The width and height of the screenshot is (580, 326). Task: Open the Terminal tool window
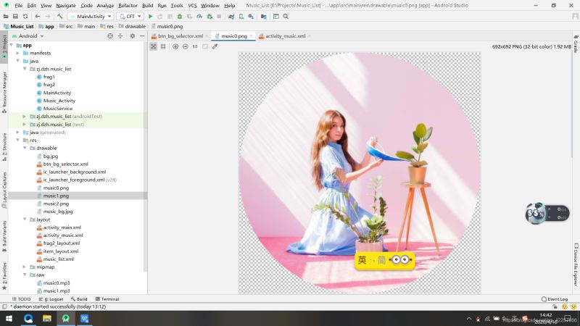click(x=107, y=298)
